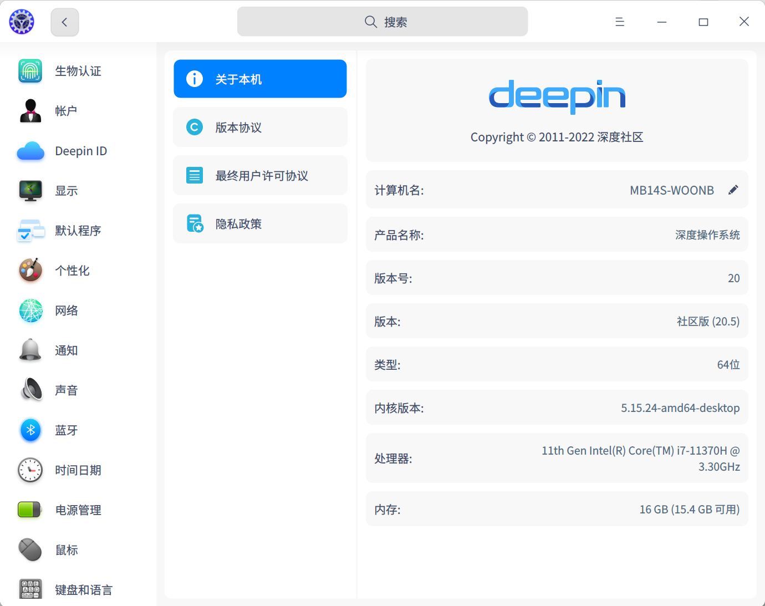This screenshot has width=765, height=606.
Task: Open 通知 notification settings
Action: coord(66,350)
